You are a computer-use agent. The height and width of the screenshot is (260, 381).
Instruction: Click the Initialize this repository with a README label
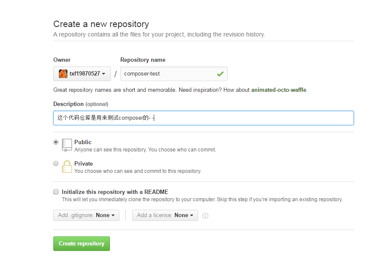tap(115, 192)
